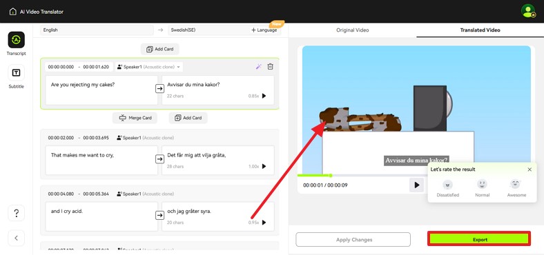This screenshot has height=255, width=544.
Task: Click the end time 00:00:05.364
Action: [x=96, y=194]
